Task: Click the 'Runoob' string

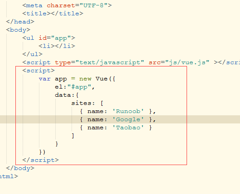Action: (x=128, y=111)
